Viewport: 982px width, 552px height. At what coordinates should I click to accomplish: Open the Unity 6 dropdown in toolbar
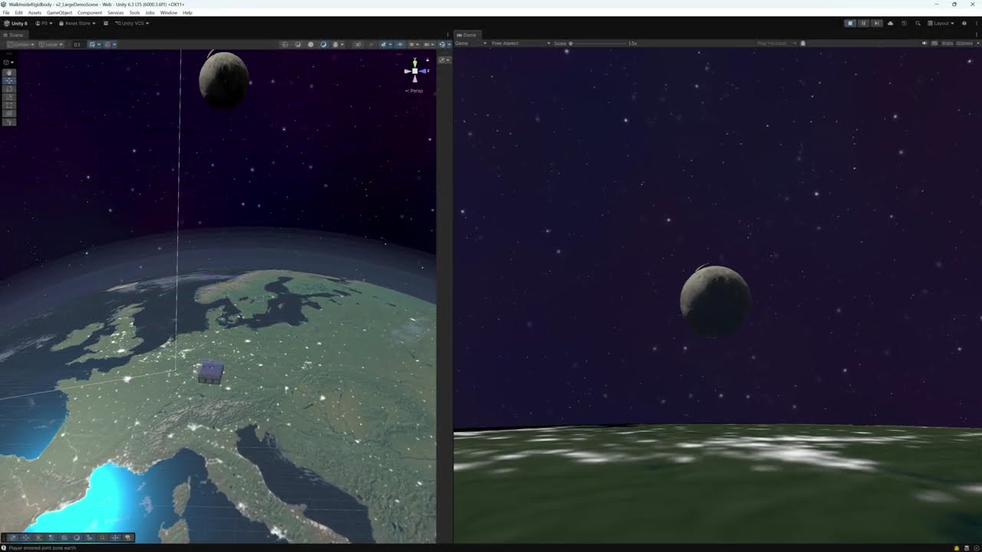pyautogui.click(x=15, y=23)
